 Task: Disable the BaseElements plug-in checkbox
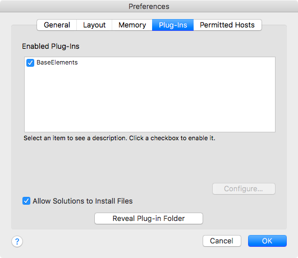30,63
